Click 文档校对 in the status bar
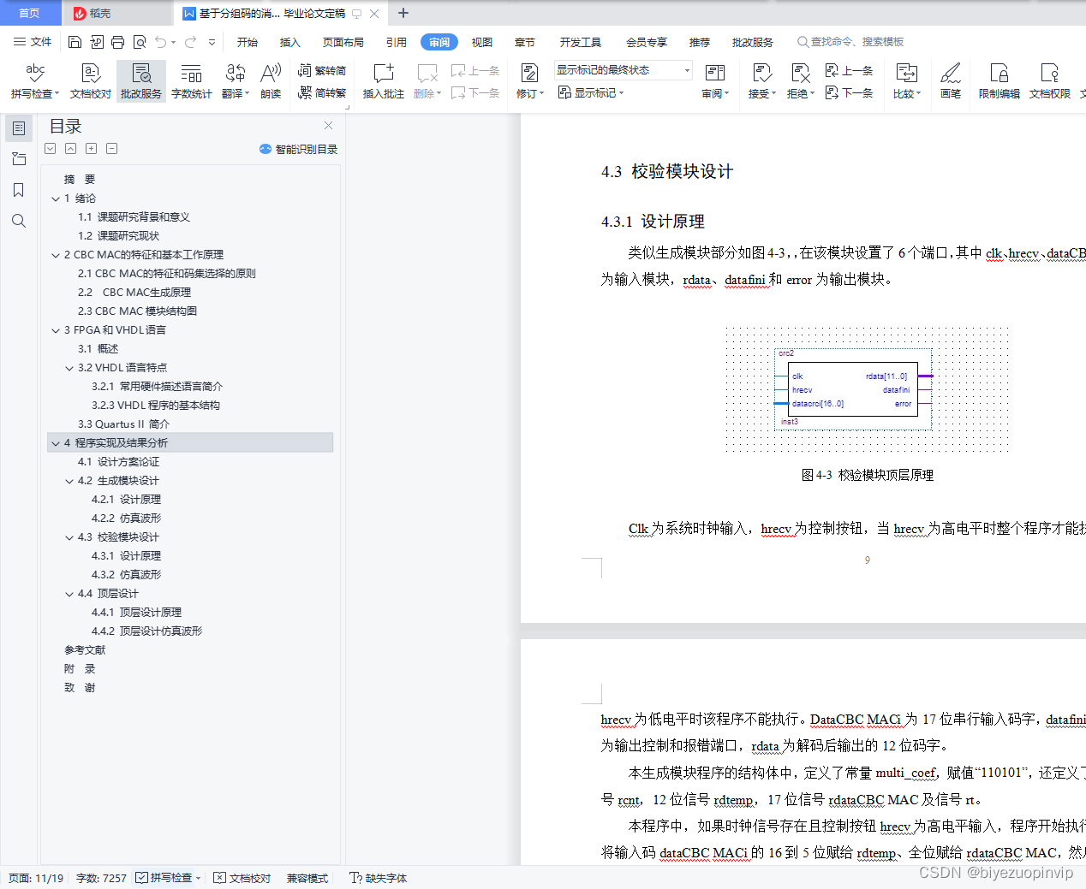The width and height of the screenshot is (1086, 889). click(x=242, y=878)
